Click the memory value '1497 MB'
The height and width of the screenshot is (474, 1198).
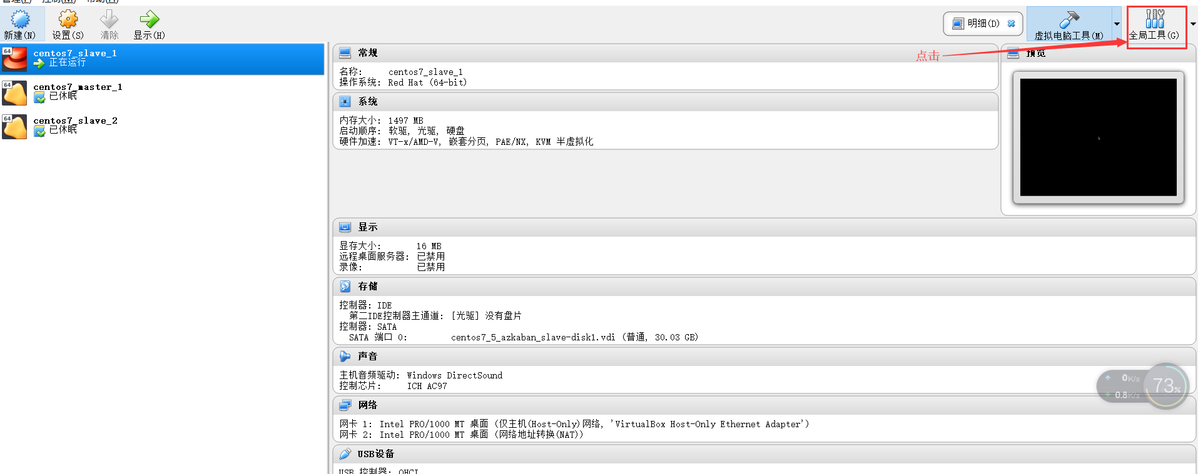coord(405,121)
